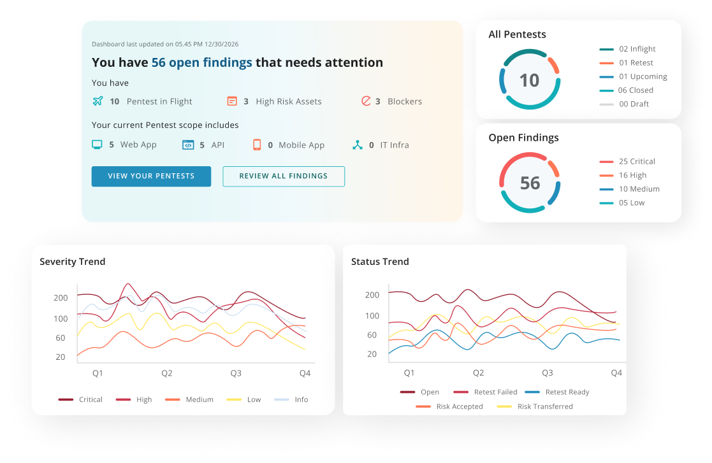The height and width of the screenshot is (463, 712).
Task: Click Q4 label on Severity Trend axis
Action: click(x=305, y=373)
